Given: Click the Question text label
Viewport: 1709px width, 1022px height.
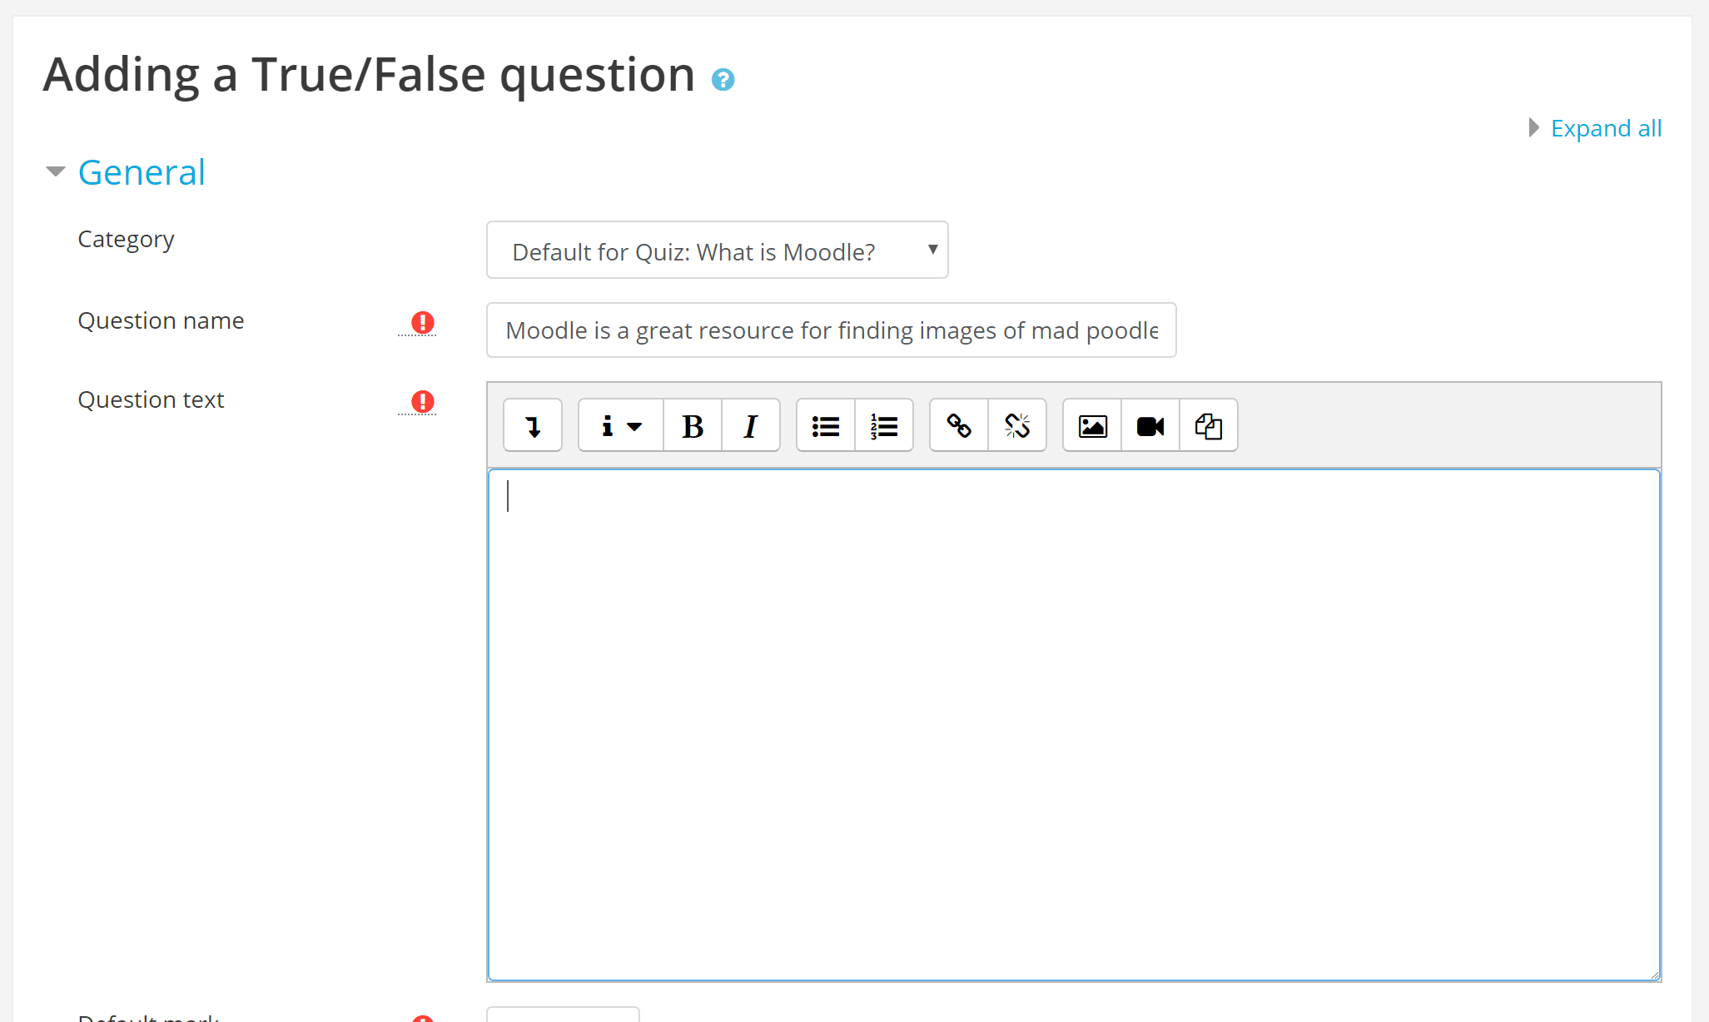Looking at the screenshot, I should (x=151, y=399).
